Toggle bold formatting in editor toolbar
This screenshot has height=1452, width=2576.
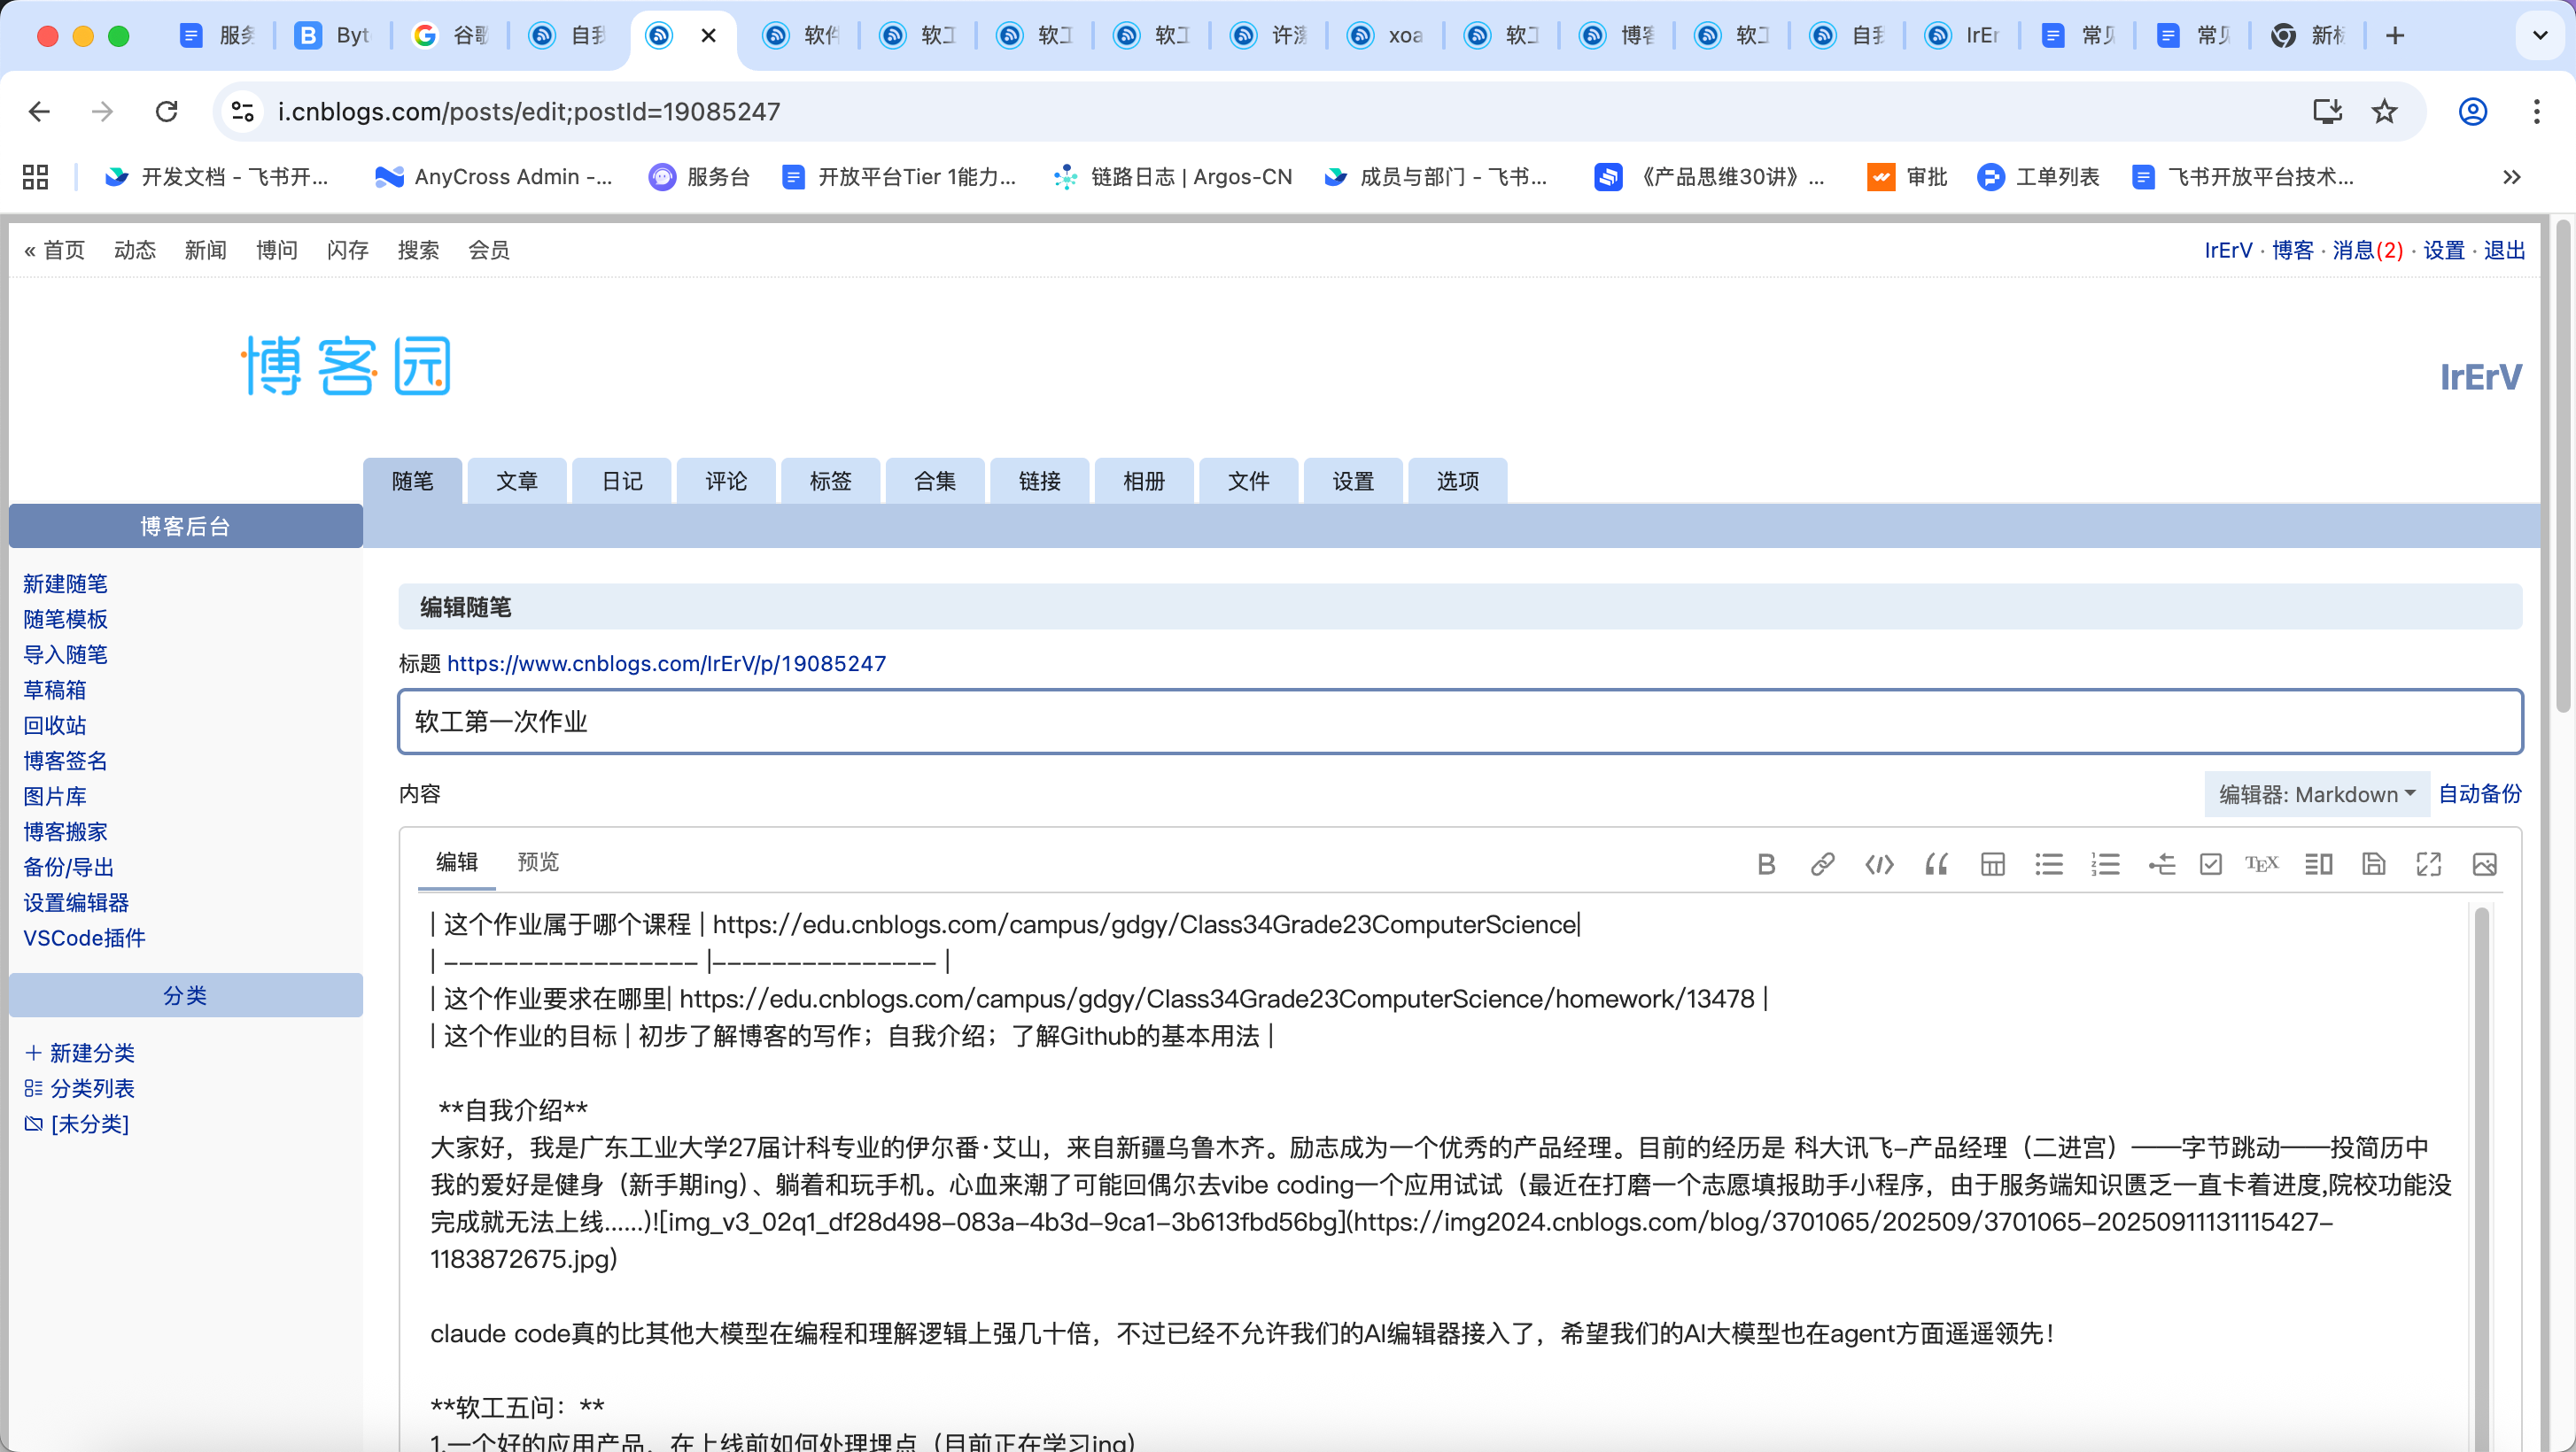pyautogui.click(x=1766, y=864)
